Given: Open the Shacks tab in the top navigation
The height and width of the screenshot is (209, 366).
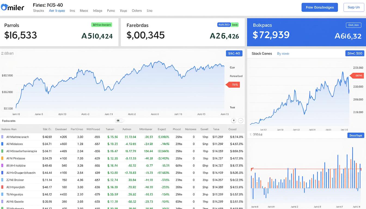Looking at the screenshot, I should tap(38, 11).
